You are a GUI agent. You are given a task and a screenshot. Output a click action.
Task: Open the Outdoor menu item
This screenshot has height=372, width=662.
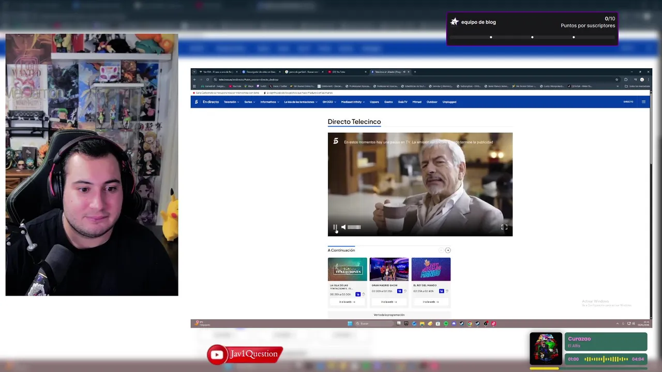click(x=432, y=102)
